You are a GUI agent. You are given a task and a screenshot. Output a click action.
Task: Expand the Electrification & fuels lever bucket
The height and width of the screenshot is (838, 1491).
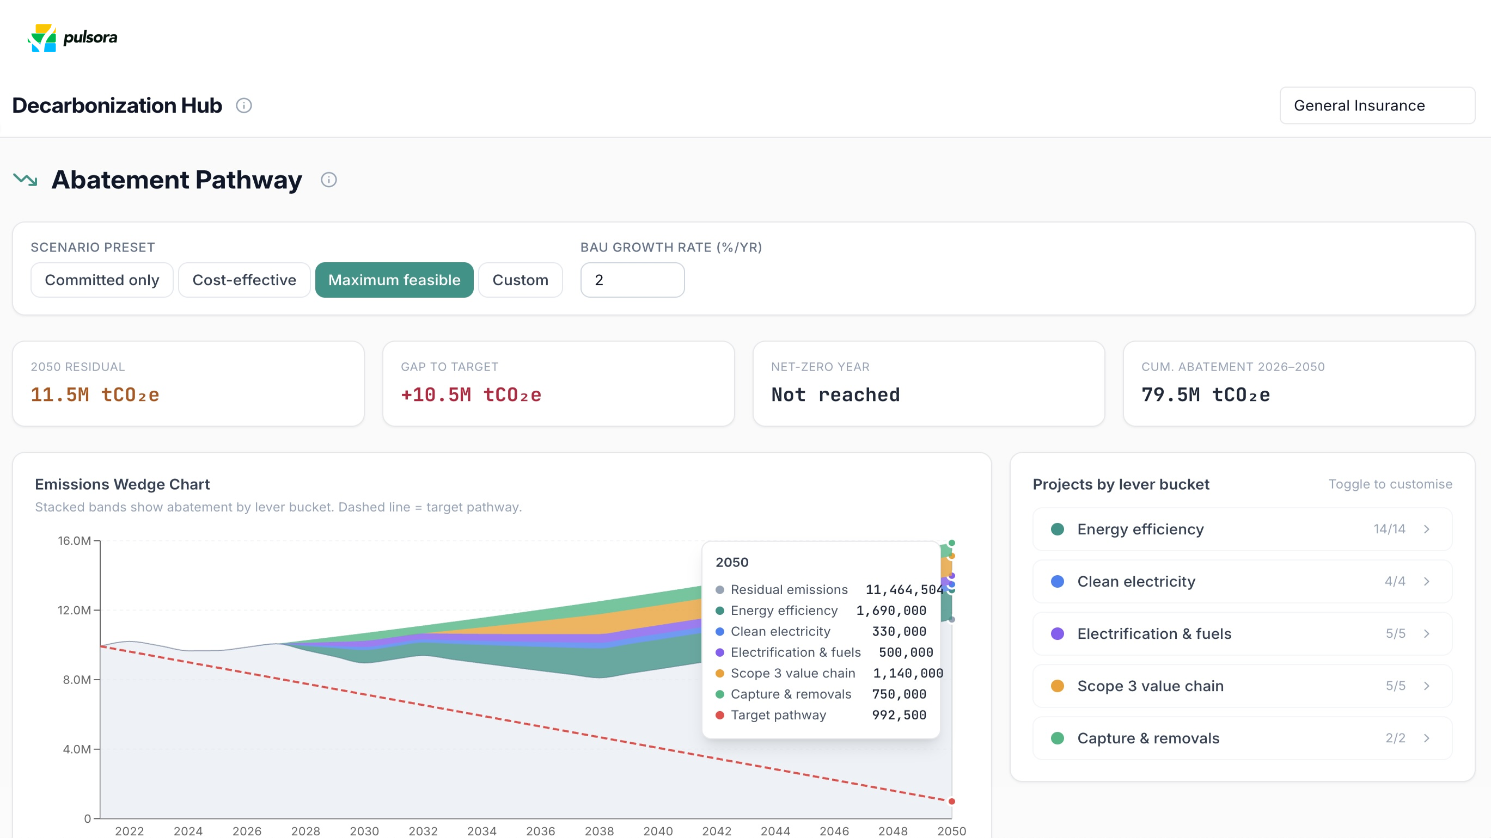pos(1242,634)
